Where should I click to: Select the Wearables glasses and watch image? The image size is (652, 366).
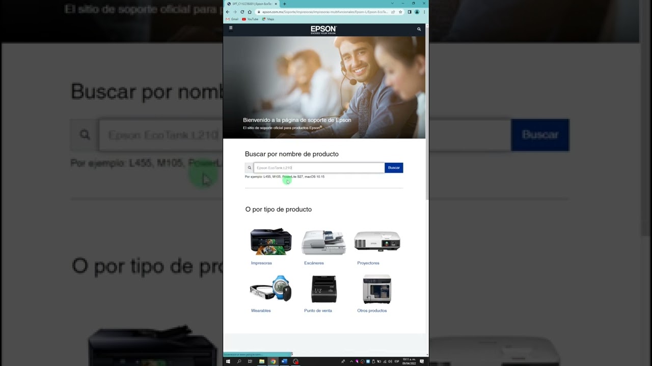point(270,289)
